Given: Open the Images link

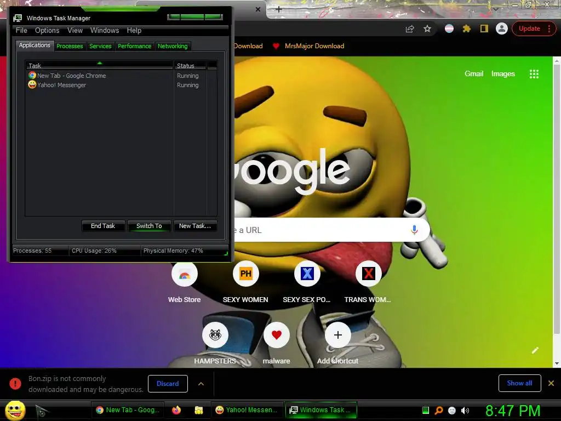Looking at the screenshot, I should [503, 74].
